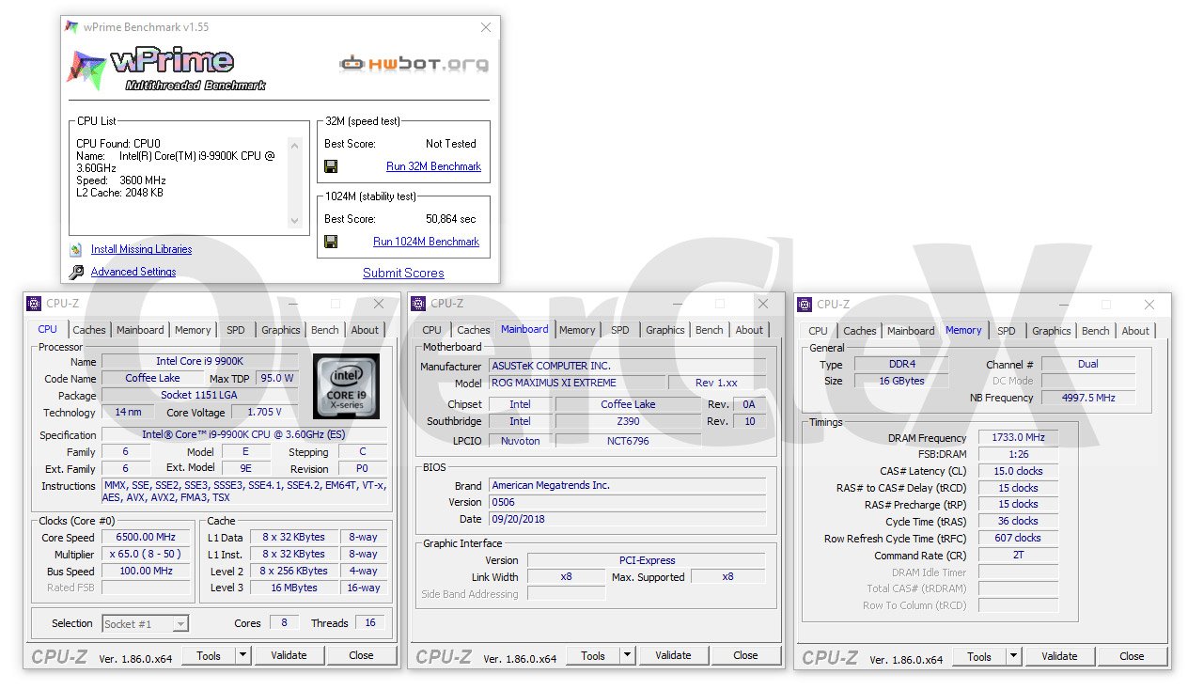1188x690 pixels.
Task: Open Tools dropdown arrow in Mainboard window
Action: (x=628, y=655)
